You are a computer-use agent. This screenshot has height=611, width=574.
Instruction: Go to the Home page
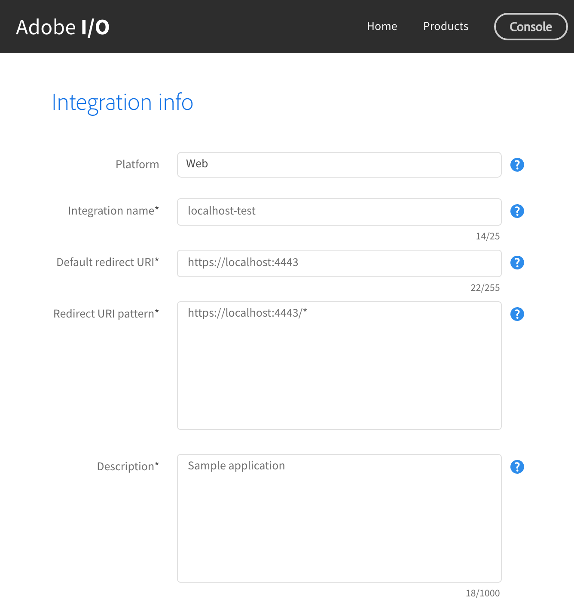point(382,27)
